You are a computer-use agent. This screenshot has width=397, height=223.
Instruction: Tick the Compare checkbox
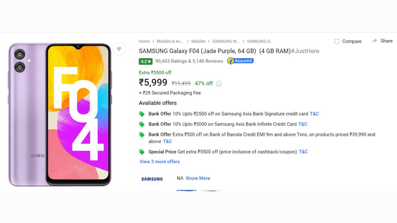337,41
